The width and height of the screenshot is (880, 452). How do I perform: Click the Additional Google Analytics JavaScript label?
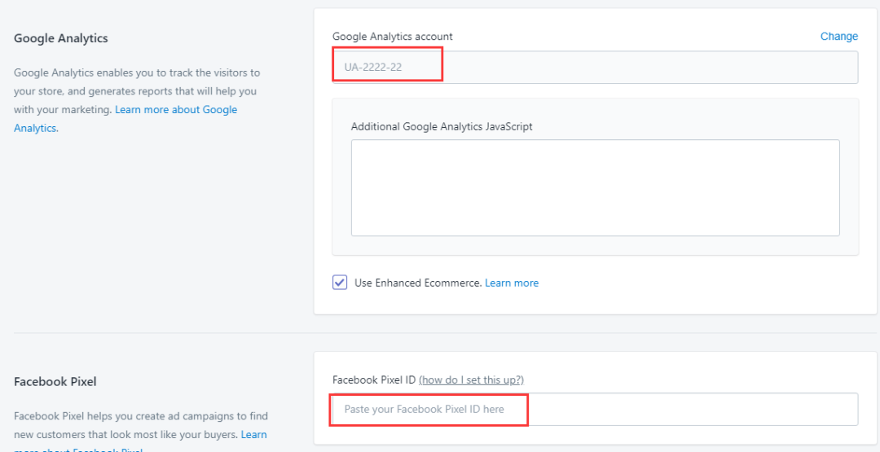[442, 126]
